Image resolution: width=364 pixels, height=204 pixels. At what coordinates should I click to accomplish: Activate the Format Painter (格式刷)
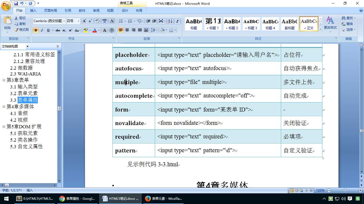pyautogui.click(x=22, y=30)
